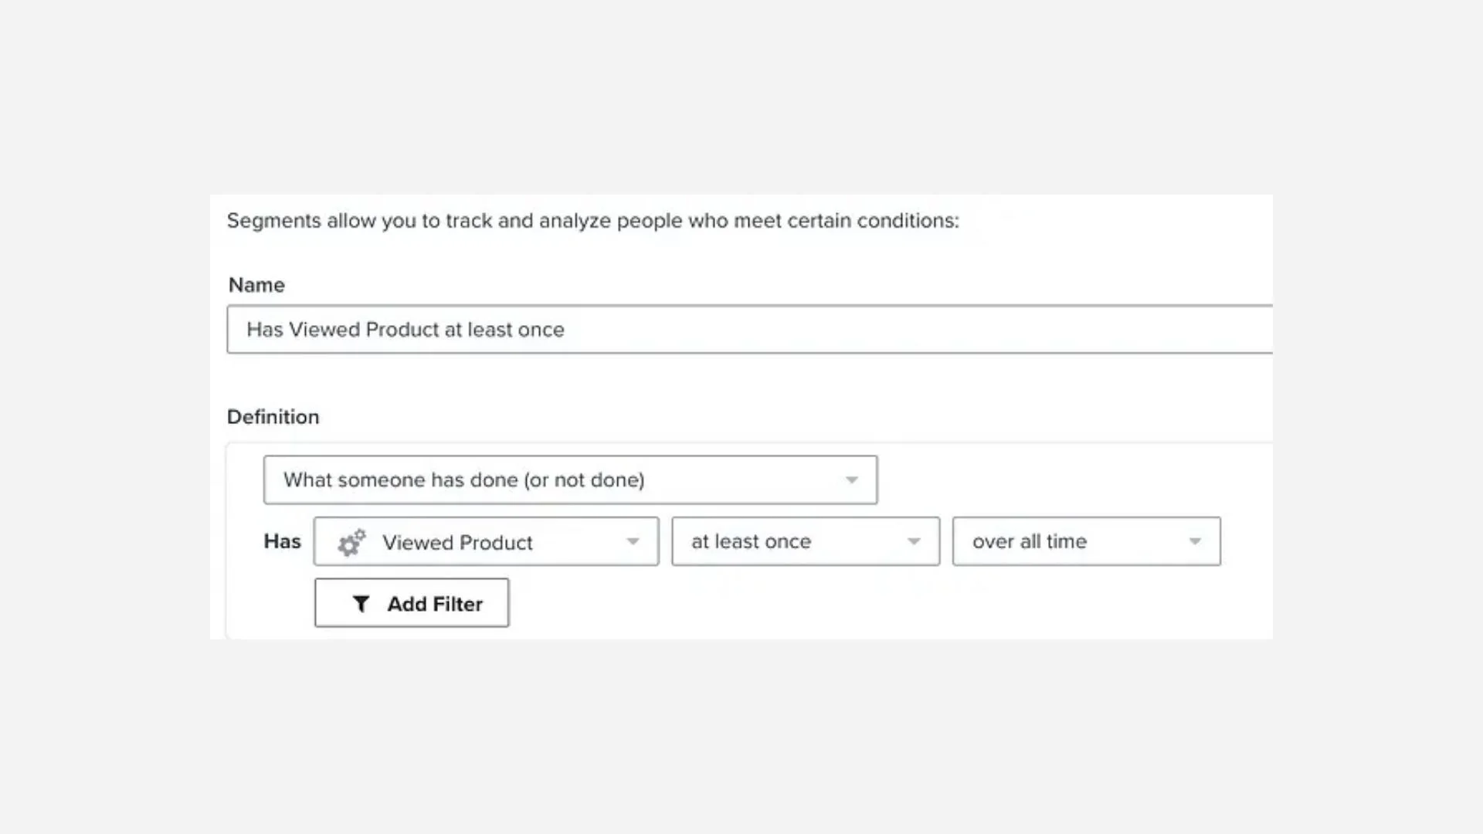Expand the Viewed Product metric dropdown
1483x834 pixels.
tap(485, 541)
